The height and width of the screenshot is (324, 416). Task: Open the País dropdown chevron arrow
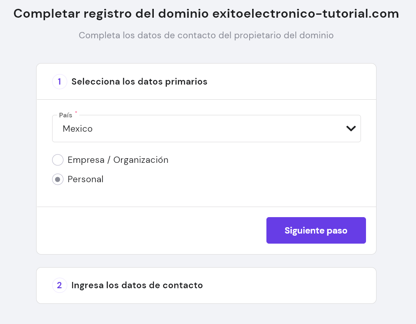point(351,128)
